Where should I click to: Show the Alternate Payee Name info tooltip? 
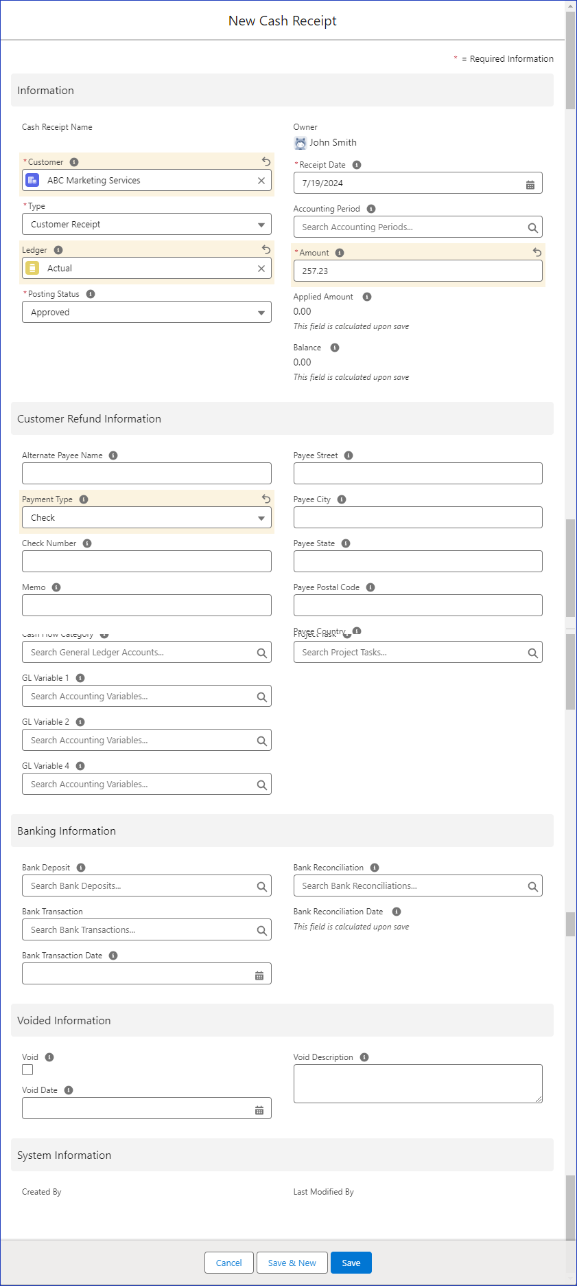click(113, 455)
